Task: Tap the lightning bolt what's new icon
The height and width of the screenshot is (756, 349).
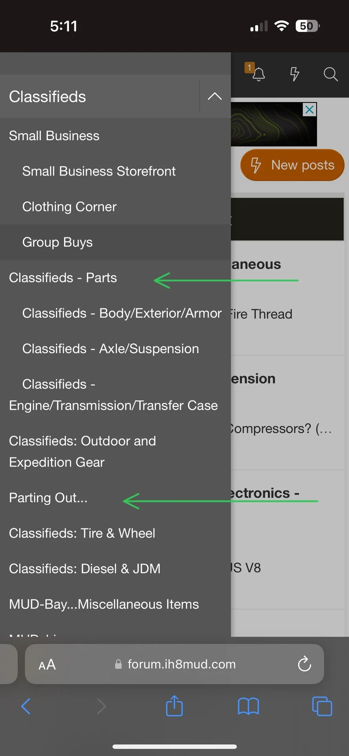Action: click(294, 74)
